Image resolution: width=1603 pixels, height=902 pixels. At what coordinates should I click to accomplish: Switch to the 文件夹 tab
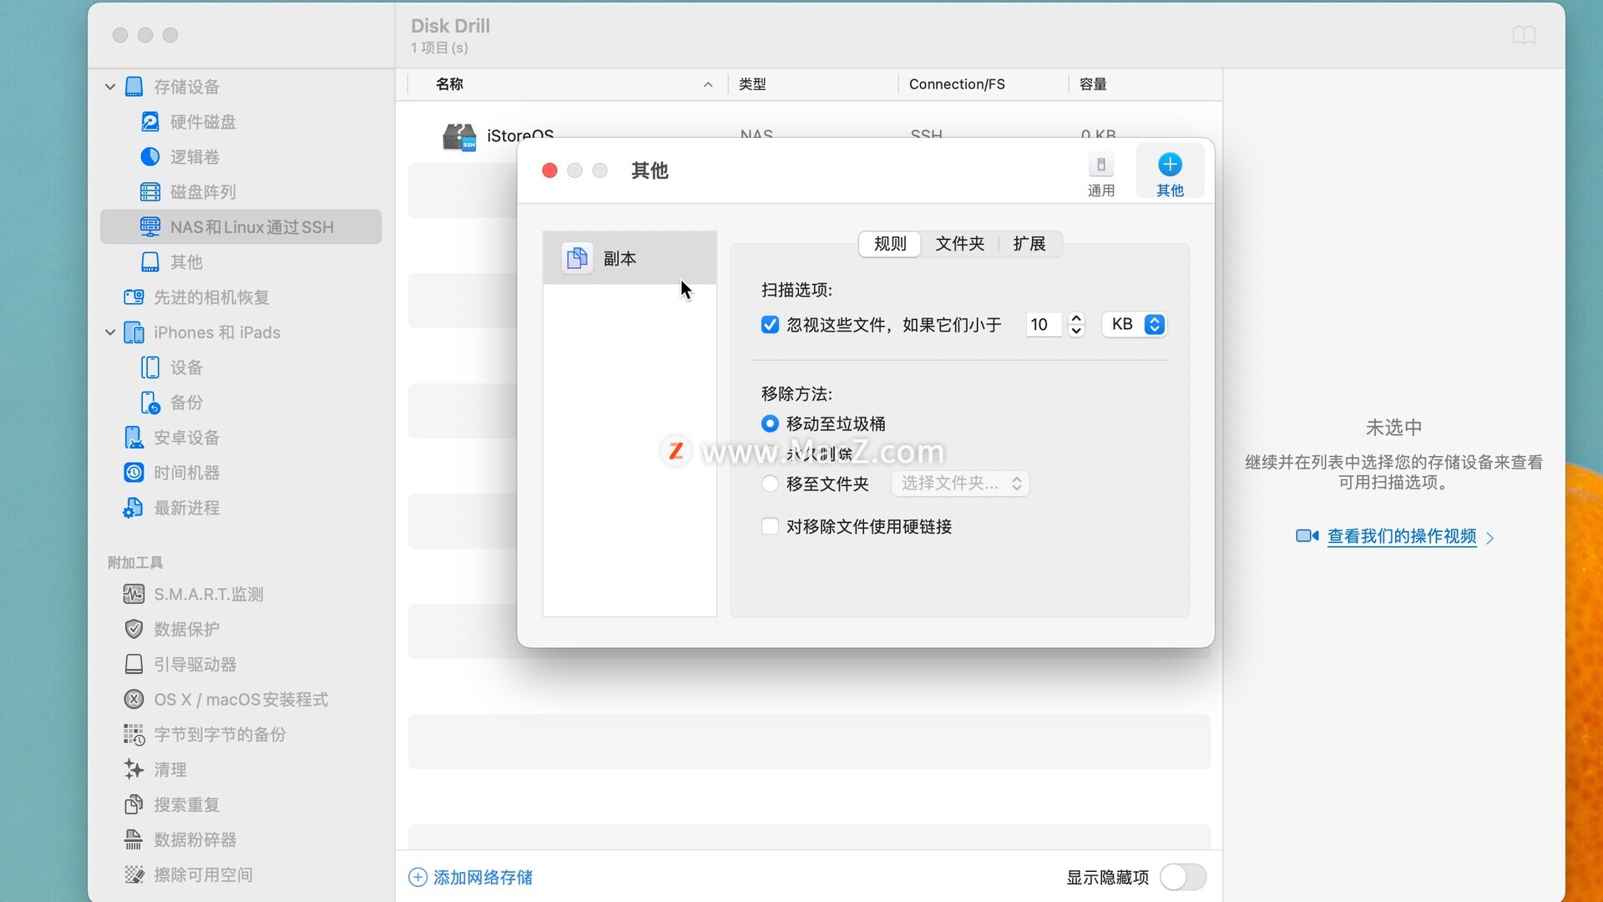(959, 244)
